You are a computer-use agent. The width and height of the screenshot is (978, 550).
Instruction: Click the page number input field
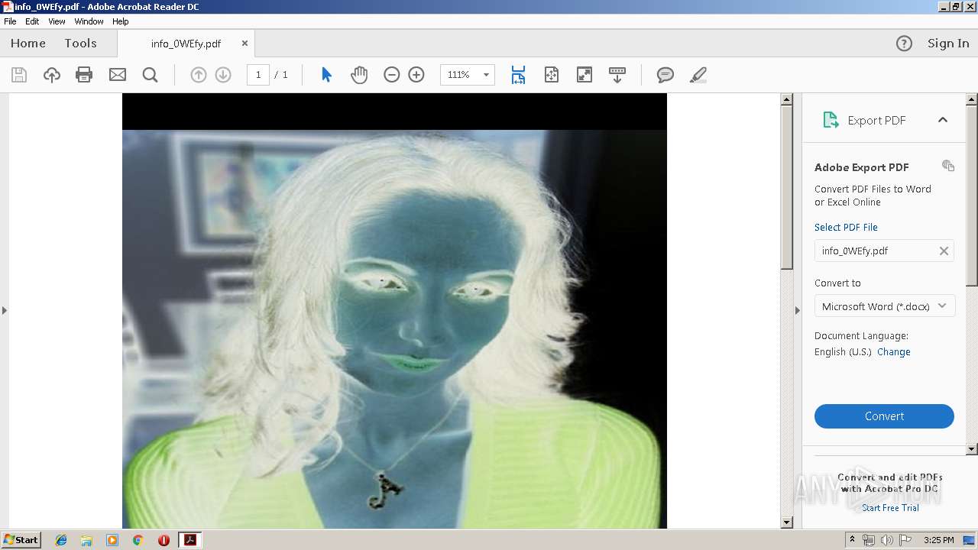tap(258, 75)
